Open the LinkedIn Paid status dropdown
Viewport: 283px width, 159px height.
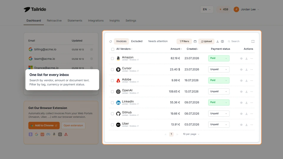[x=219, y=102]
